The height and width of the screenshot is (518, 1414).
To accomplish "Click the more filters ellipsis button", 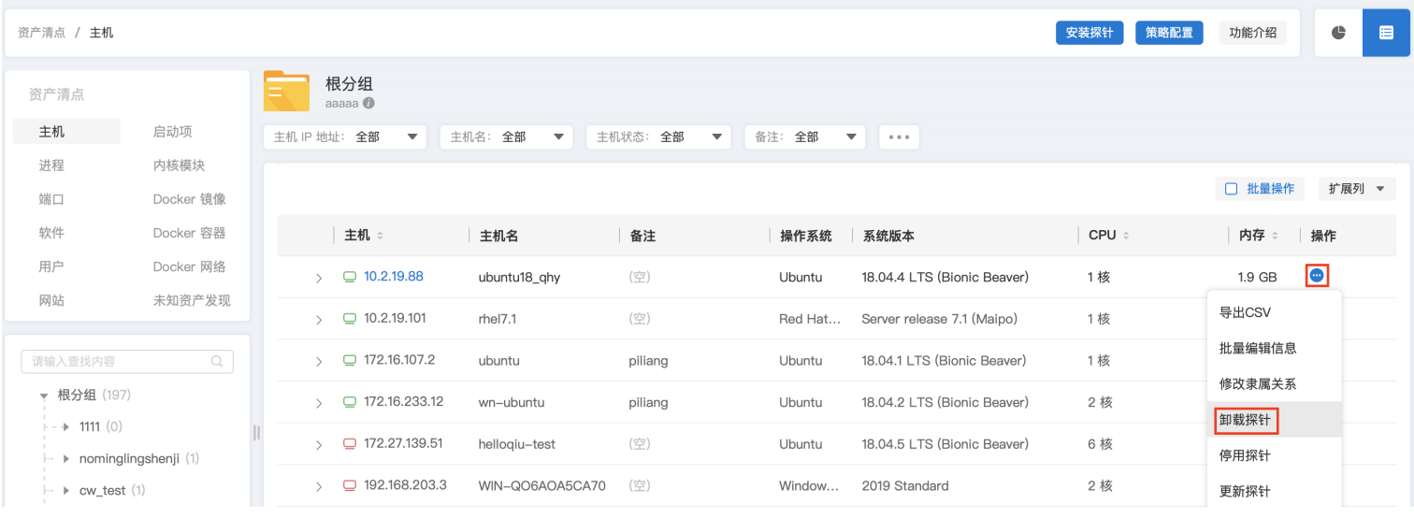I will 899,137.
